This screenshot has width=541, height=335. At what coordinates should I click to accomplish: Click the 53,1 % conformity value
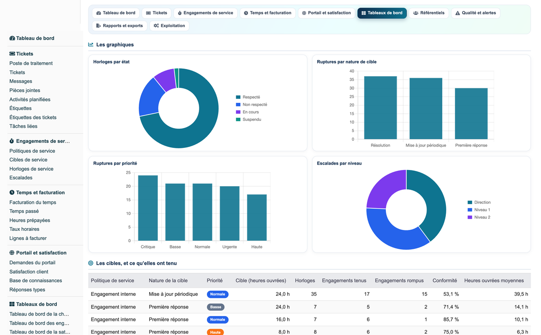450,294
